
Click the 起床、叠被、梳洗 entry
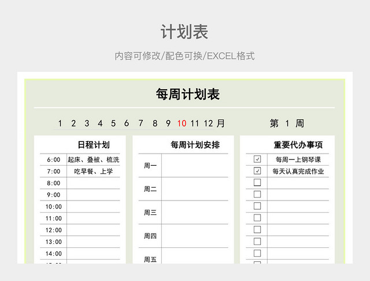[94, 160]
